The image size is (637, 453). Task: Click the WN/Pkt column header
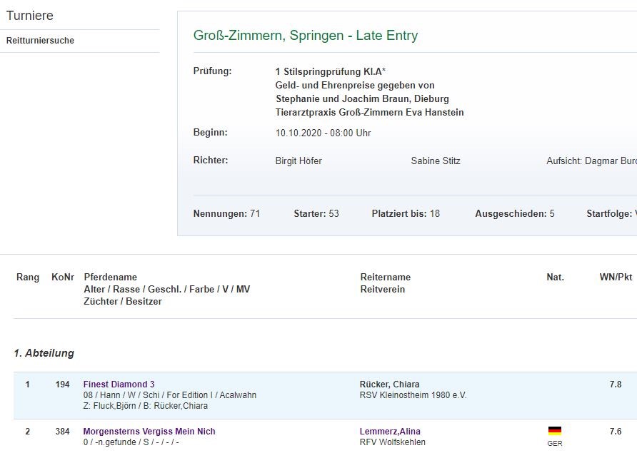(616, 278)
